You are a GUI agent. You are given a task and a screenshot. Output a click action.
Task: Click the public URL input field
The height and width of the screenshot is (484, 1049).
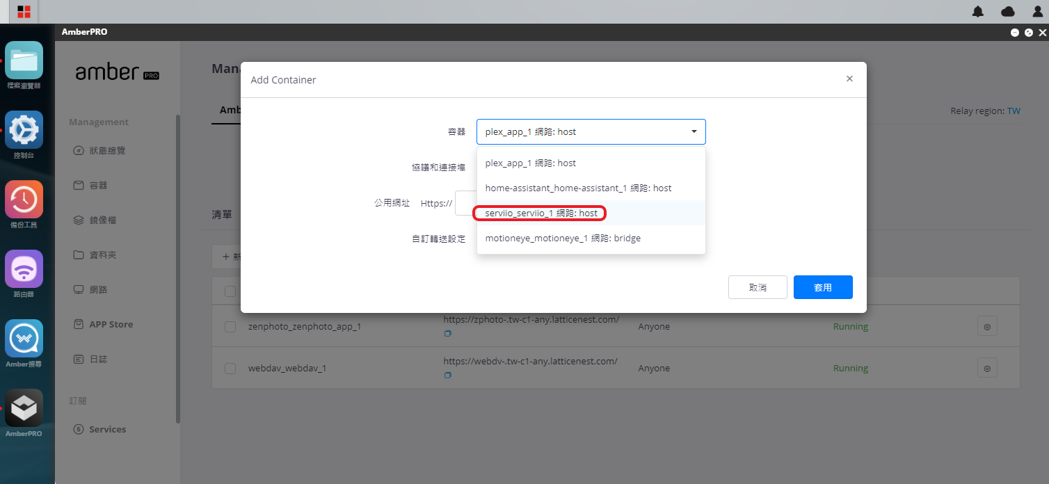tap(465, 203)
